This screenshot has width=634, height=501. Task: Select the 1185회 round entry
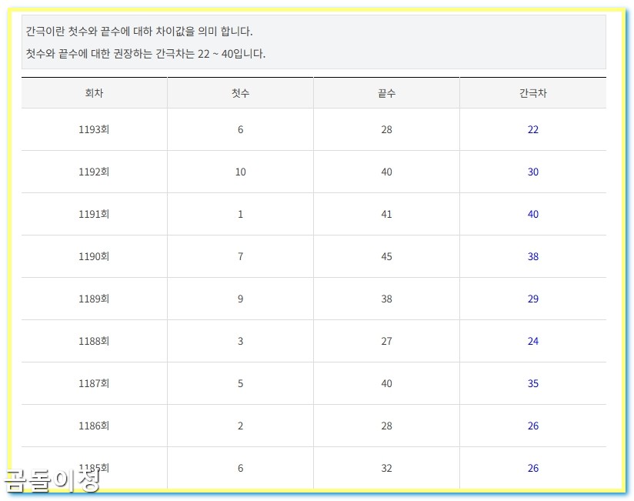point(94,468)
